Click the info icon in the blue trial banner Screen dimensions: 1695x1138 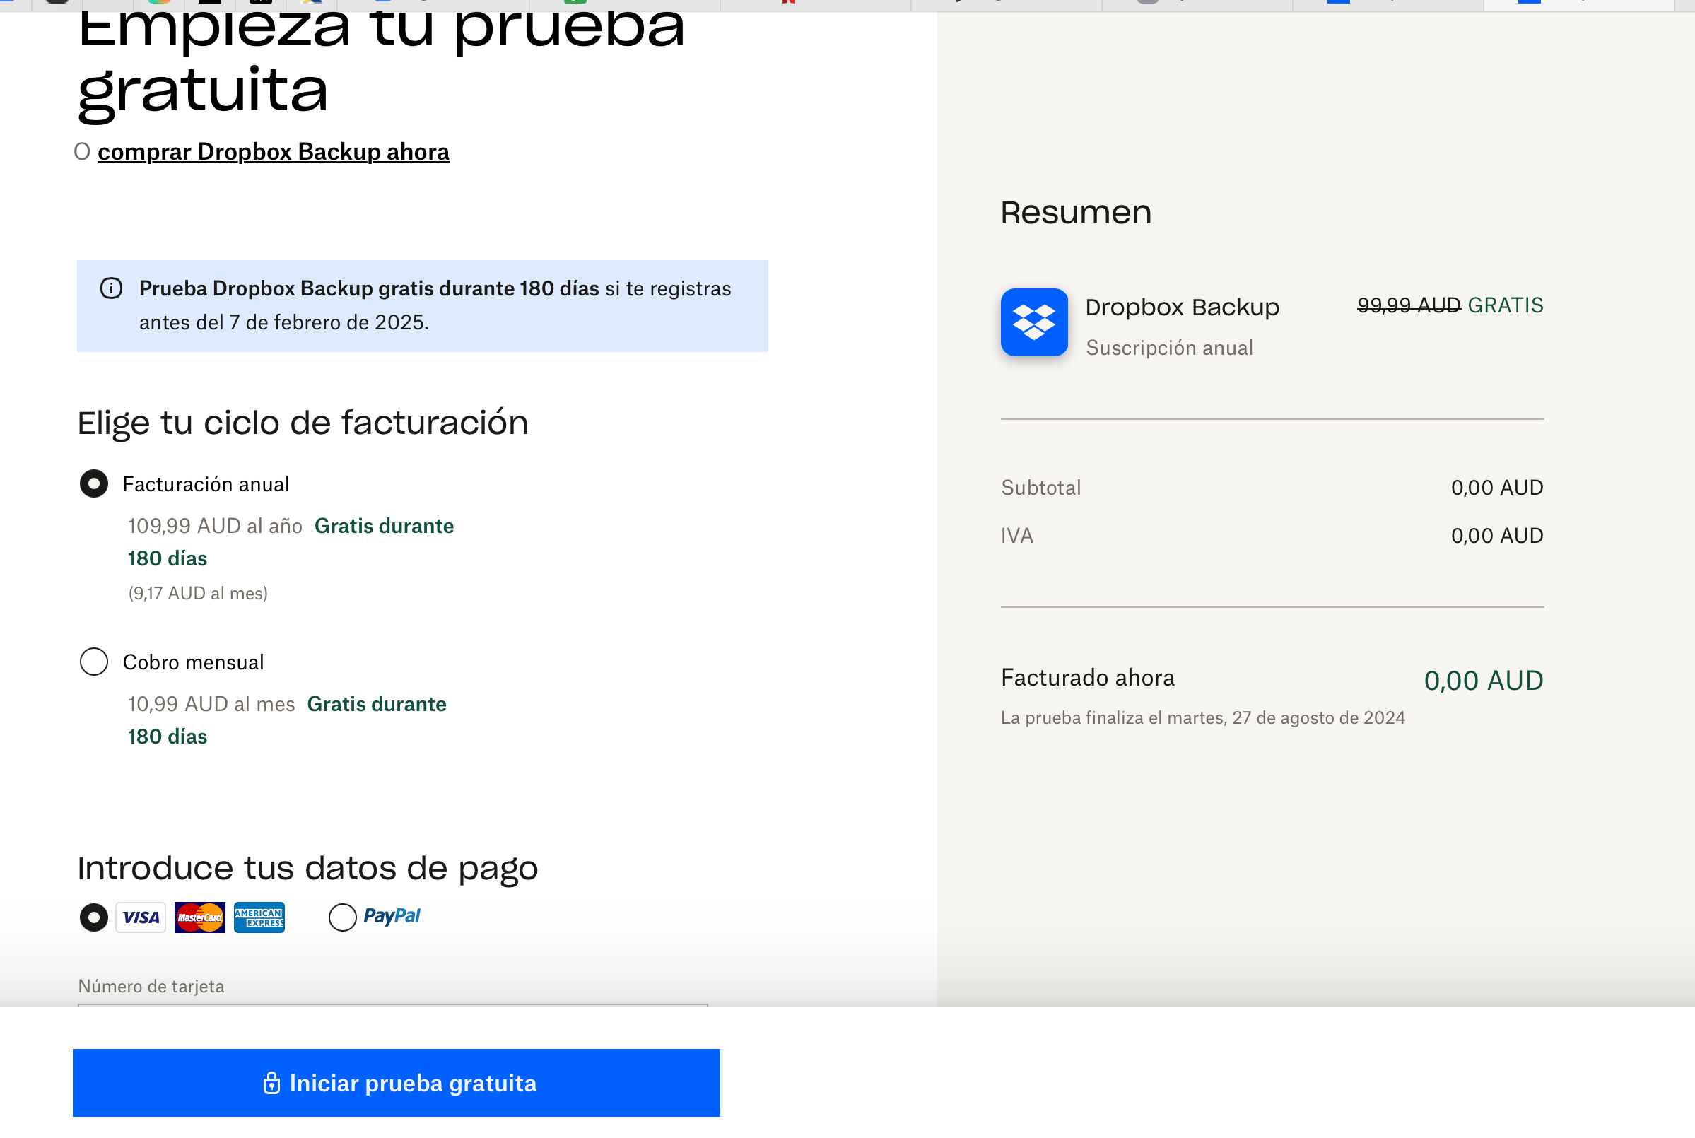(110, 288)
